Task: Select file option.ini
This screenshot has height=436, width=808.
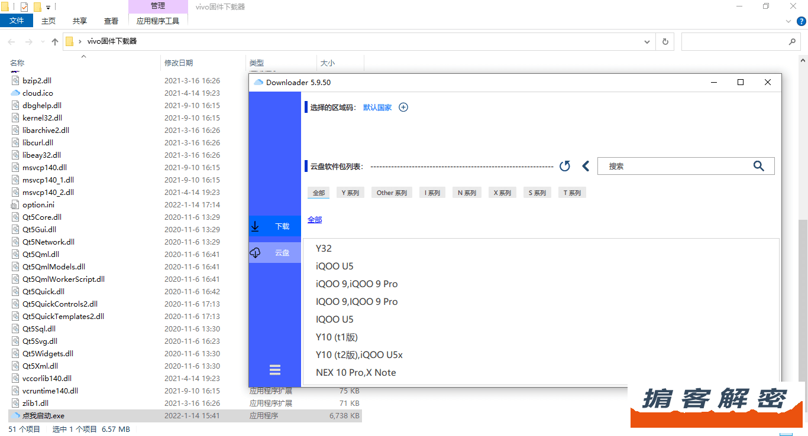Action: (x=38, y=204)
